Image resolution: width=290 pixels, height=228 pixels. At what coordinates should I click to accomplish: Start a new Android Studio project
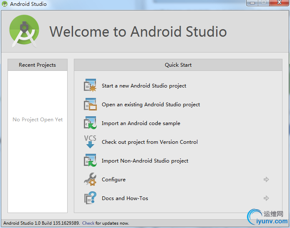pos(144,86)
